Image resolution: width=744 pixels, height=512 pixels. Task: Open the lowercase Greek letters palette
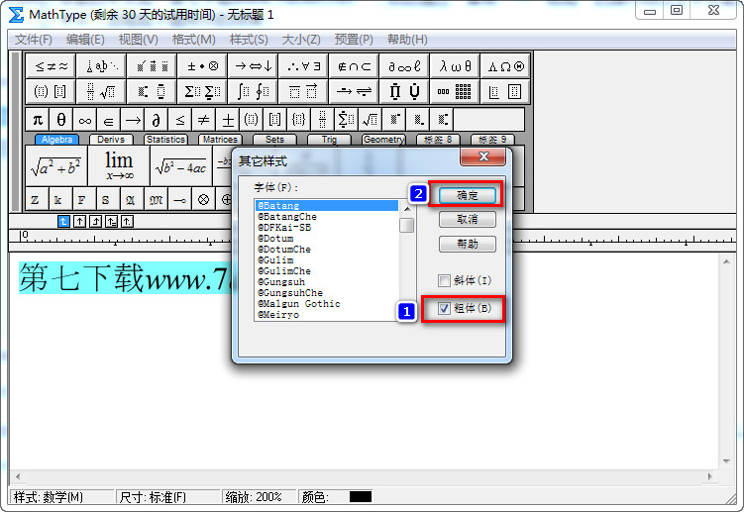click(455, 66)
